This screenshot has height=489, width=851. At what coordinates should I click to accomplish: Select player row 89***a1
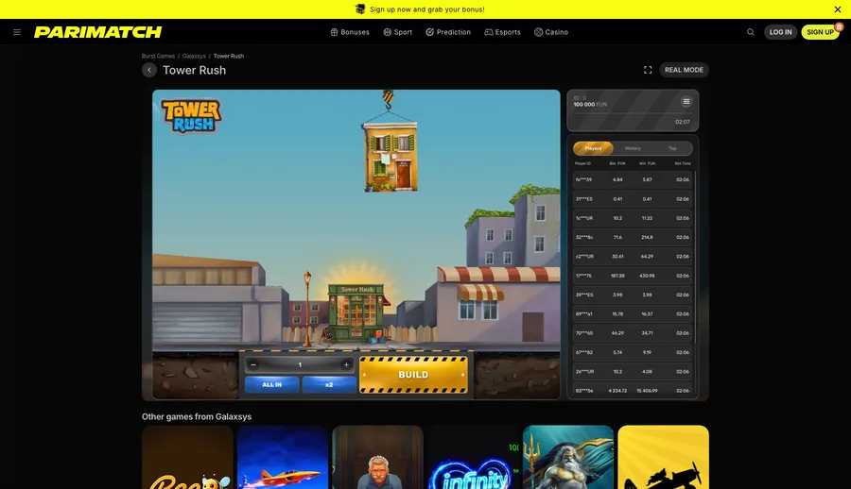(633, 314)
